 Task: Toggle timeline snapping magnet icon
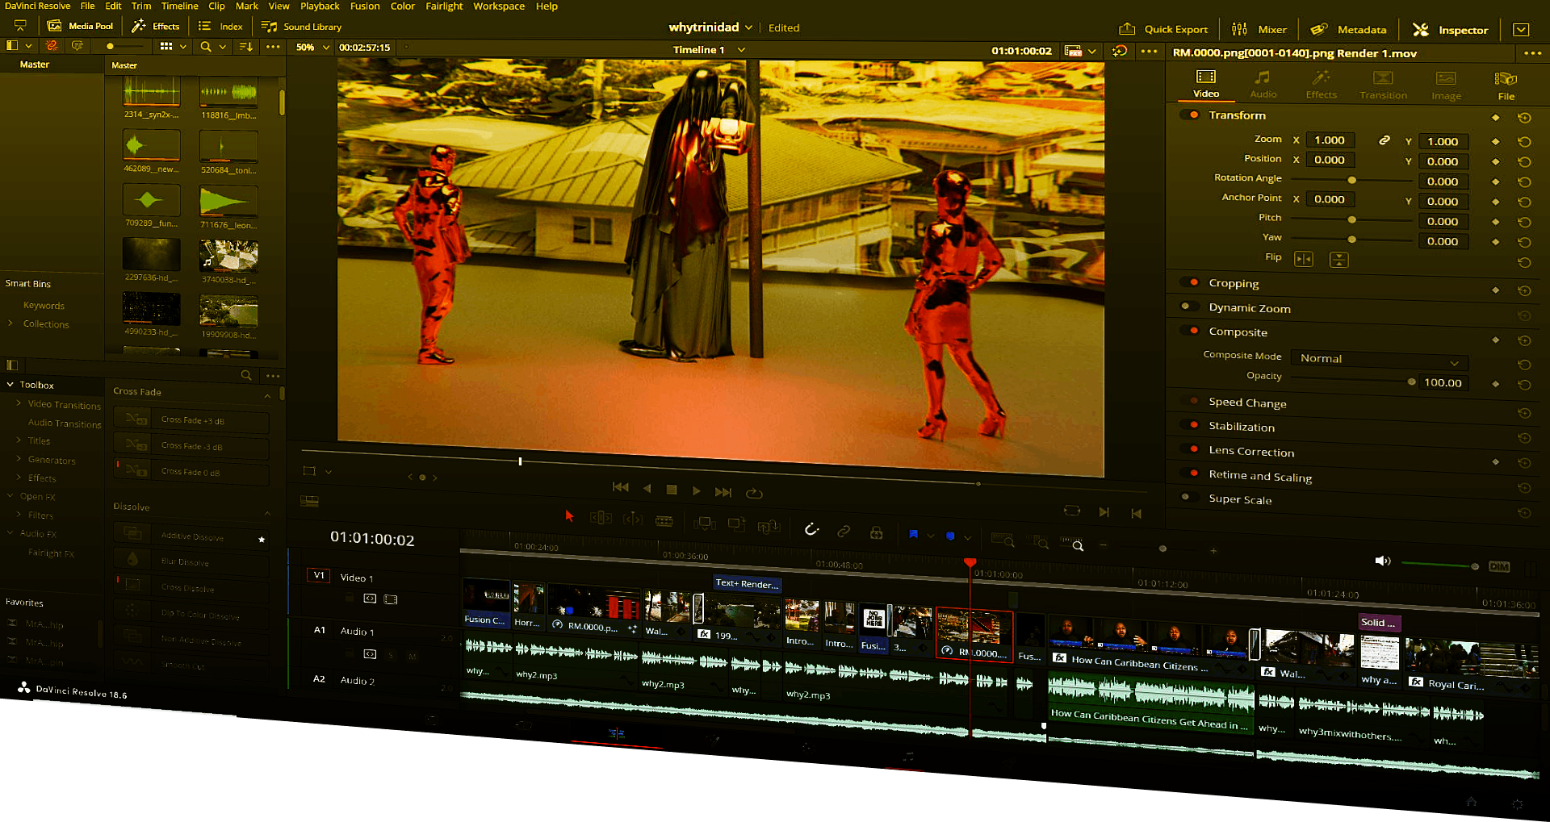812,529
